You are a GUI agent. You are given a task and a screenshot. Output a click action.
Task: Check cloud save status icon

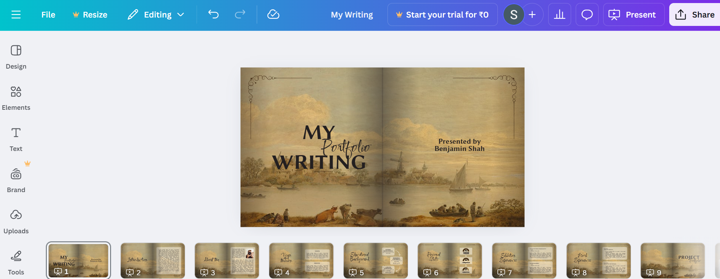tap(273, 14)
